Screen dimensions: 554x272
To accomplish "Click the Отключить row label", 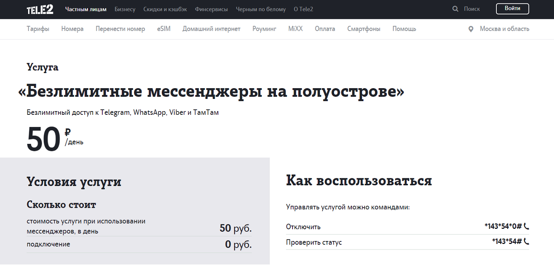I will [303, 227].
